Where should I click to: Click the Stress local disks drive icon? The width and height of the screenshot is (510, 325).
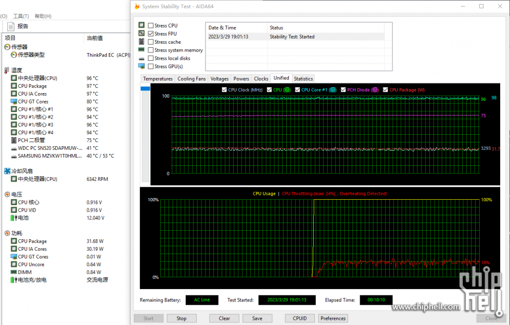(142, 58)
